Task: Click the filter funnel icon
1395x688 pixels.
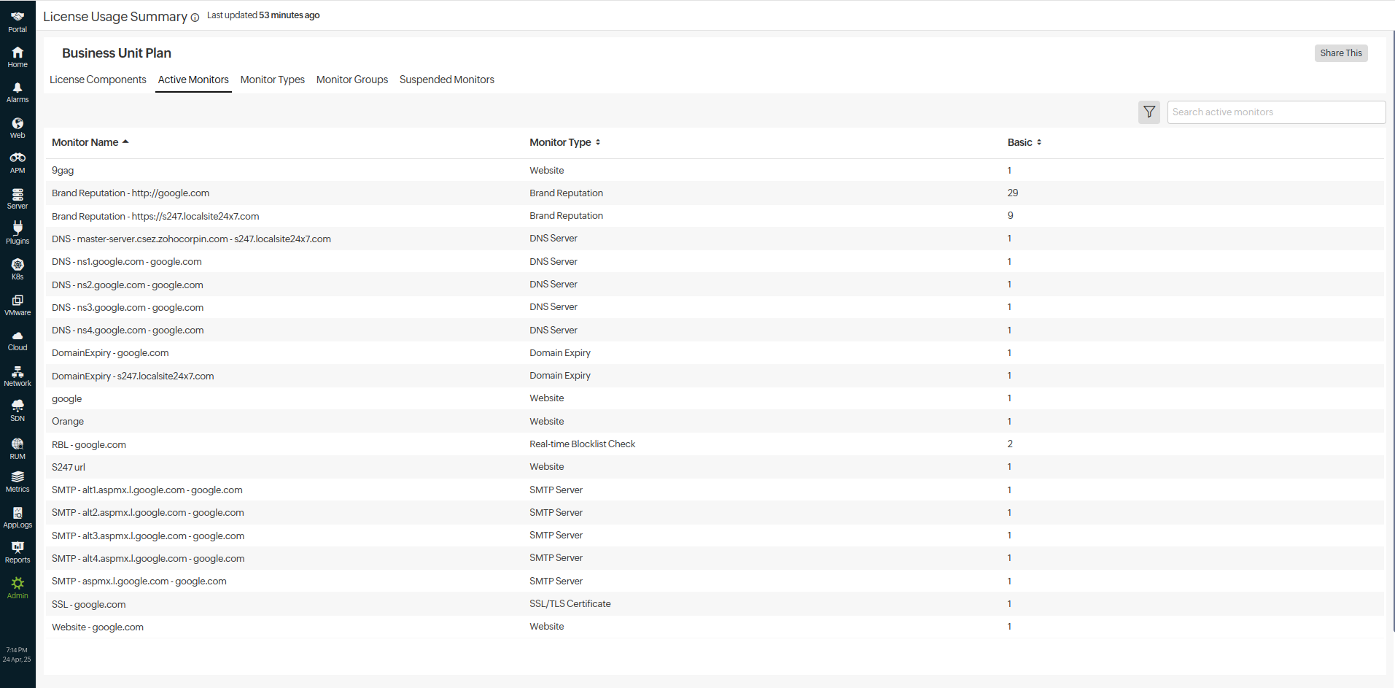Action: click(x=1149, y=112)
